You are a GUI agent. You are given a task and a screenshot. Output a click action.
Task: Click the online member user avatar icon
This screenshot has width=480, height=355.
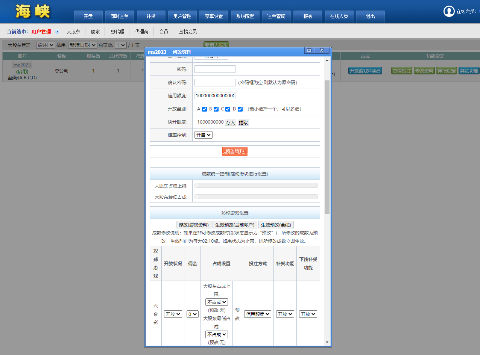point(449,11)
